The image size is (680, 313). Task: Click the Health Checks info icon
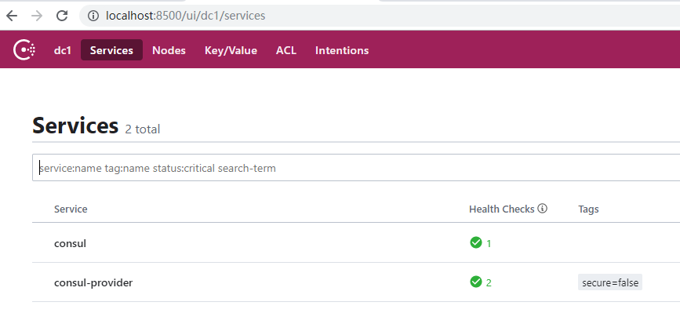[542, 209]
